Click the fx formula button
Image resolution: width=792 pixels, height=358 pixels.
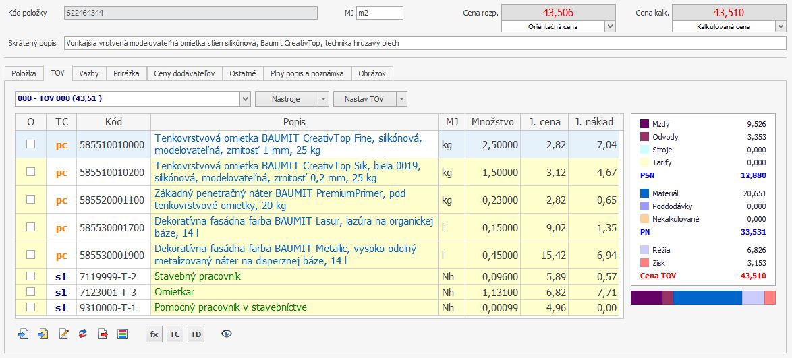click(154, 334)
